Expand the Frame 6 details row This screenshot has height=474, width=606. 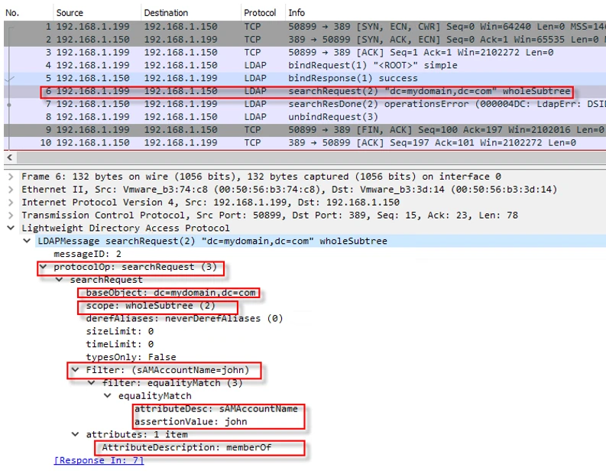coord(10,177)
